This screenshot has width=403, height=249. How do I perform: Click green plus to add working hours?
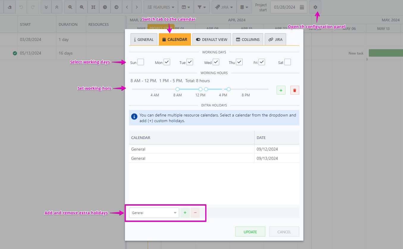click(281, 90)
